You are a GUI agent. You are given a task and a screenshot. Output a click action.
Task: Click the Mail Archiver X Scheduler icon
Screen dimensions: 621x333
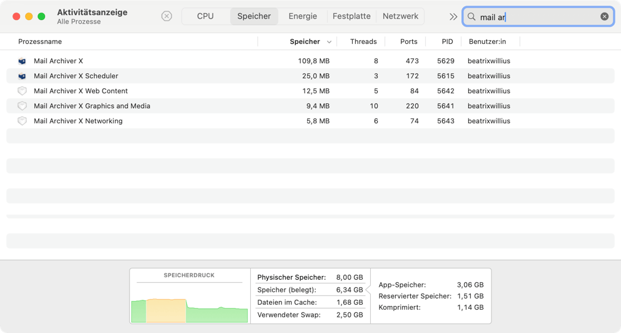tap(23, 76)
